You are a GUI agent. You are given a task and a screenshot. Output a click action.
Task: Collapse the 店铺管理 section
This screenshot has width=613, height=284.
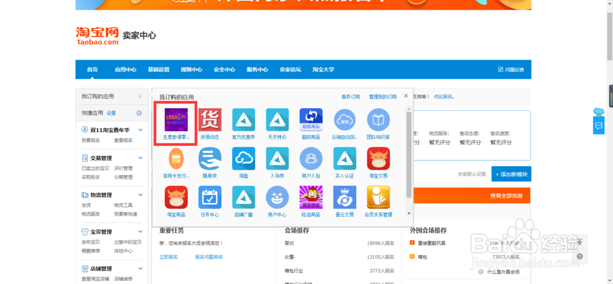pyautogui.click(x=140, y=268)
